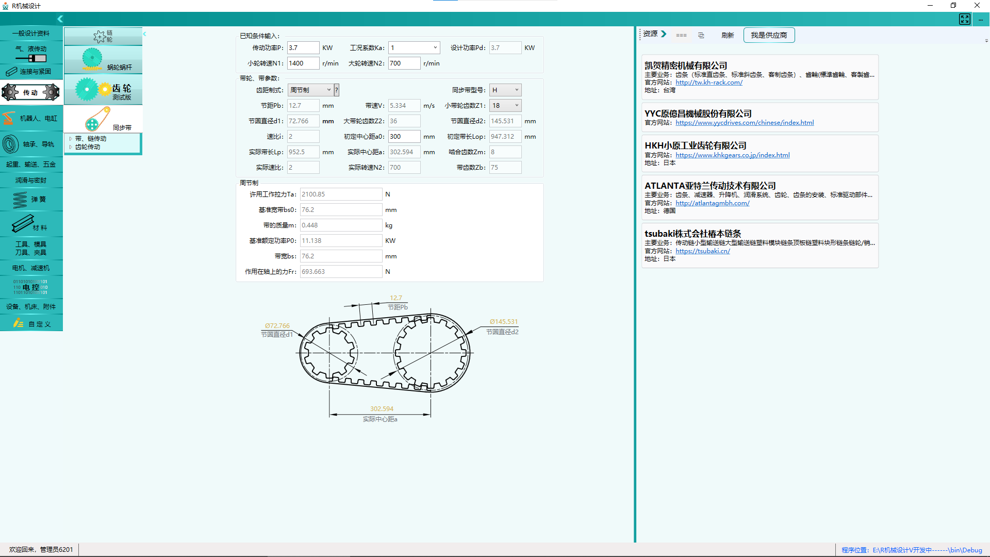The image size is (990, 557).
Task: Select 弹簧 spring category in sidebar
Action: pos(31,199)
